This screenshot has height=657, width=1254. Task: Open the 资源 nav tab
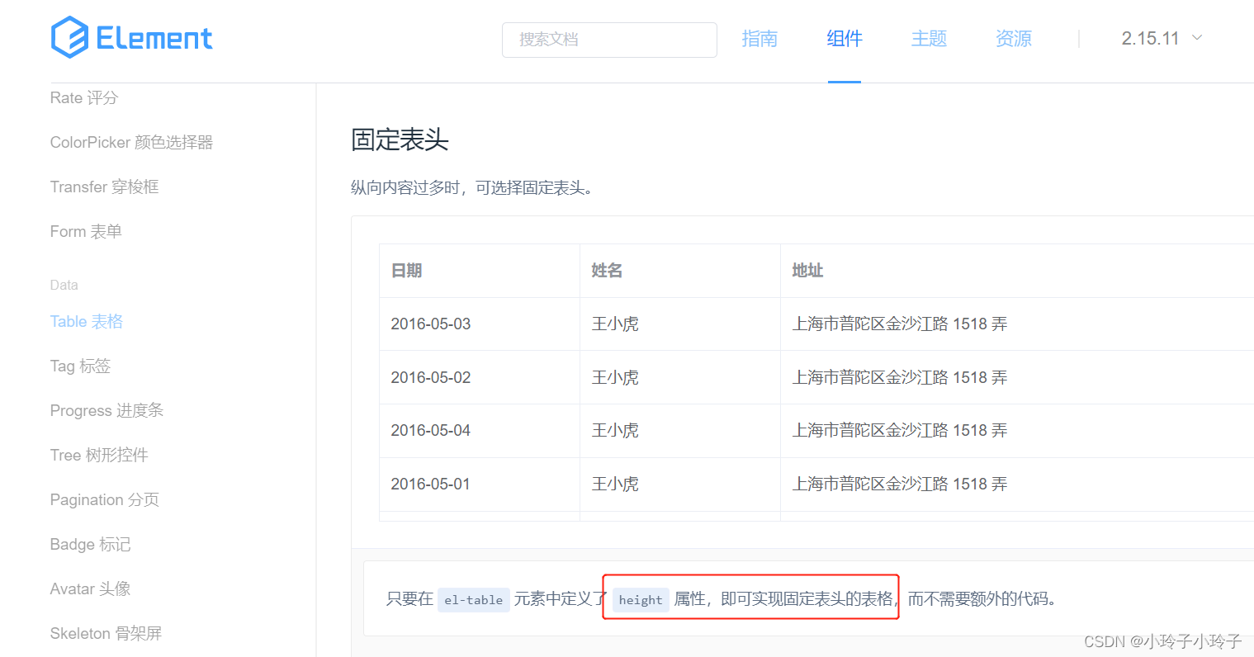click(x=1014, y=39)
